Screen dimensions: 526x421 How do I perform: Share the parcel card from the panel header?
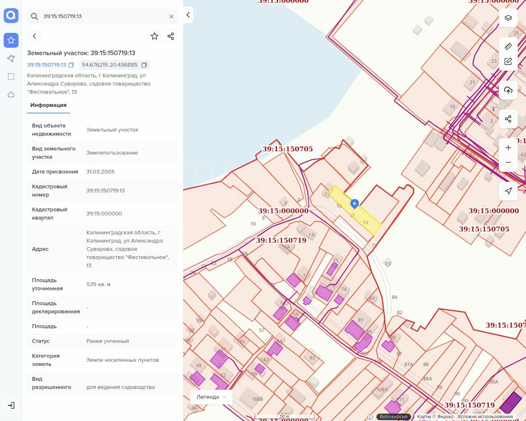(171, 36)
